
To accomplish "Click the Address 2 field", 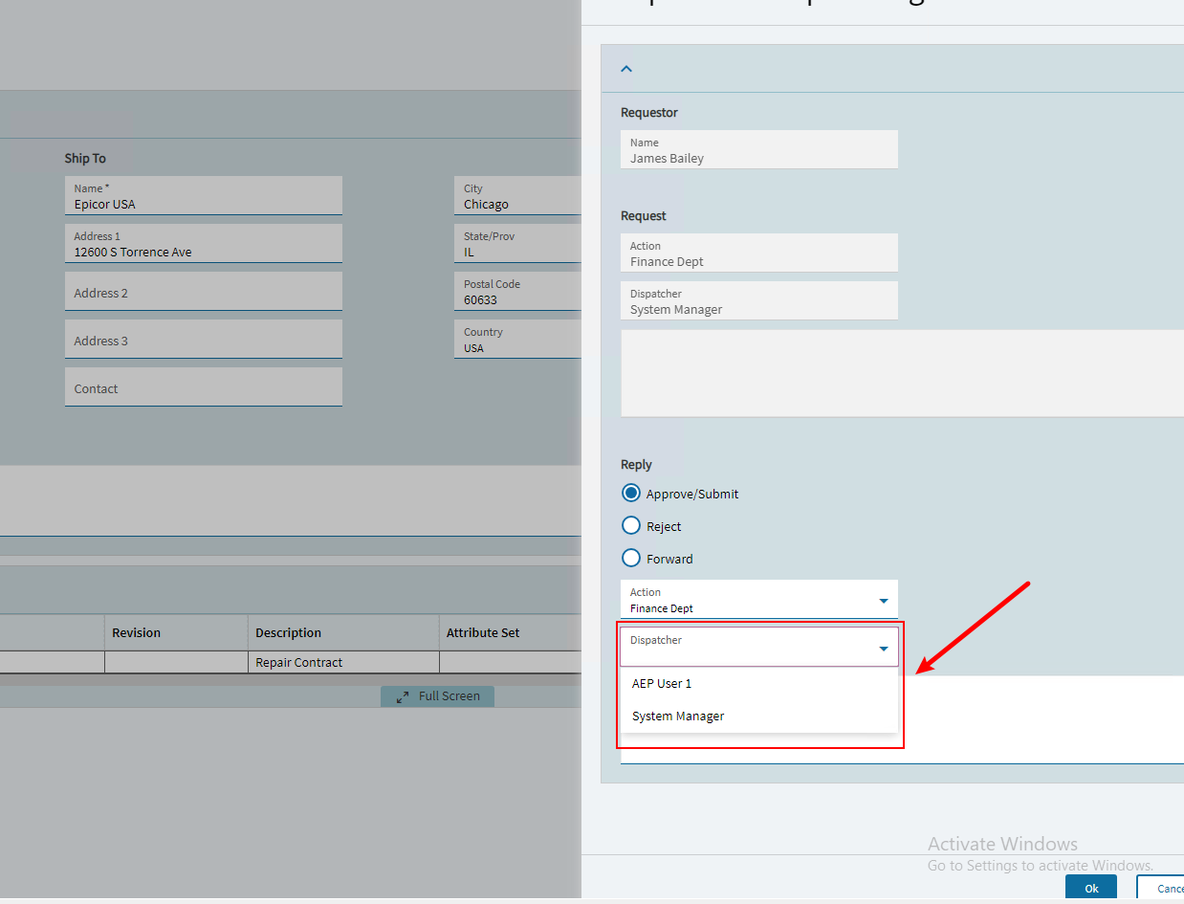I will (204, 292).
